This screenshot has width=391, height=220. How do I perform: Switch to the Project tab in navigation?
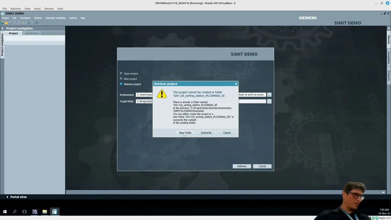click(13, 33)
